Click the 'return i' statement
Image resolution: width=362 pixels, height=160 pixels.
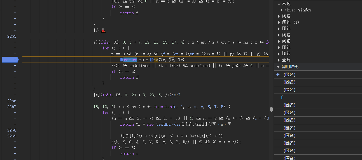point(129,154)
